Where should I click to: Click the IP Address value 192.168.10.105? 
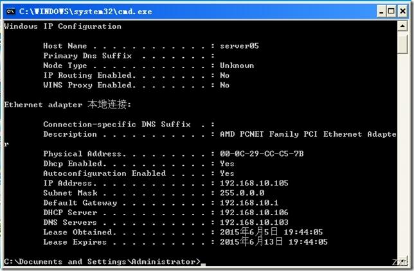tap(254, 183)
